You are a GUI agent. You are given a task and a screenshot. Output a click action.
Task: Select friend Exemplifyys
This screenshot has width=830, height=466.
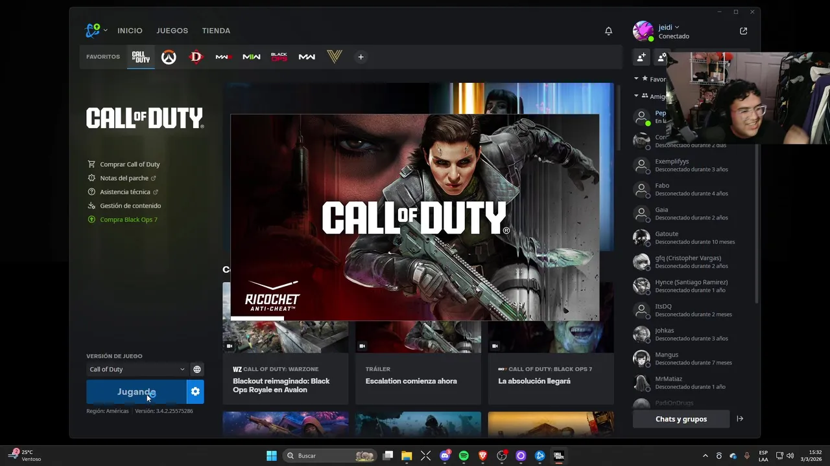[x=691, y=165]
